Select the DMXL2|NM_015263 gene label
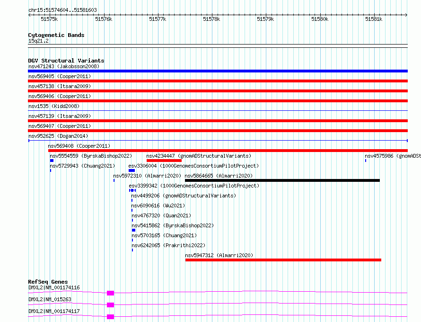The height and width of the screenshot is (322, 421). click(x=50, y=299)
